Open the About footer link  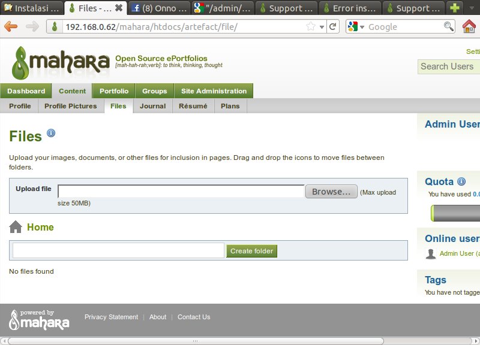[x=158, y=317]
